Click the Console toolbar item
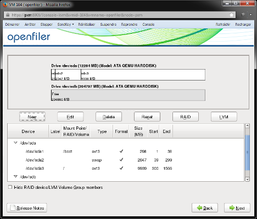Screen dimensions: 257x219 click(x=148, y=25)
